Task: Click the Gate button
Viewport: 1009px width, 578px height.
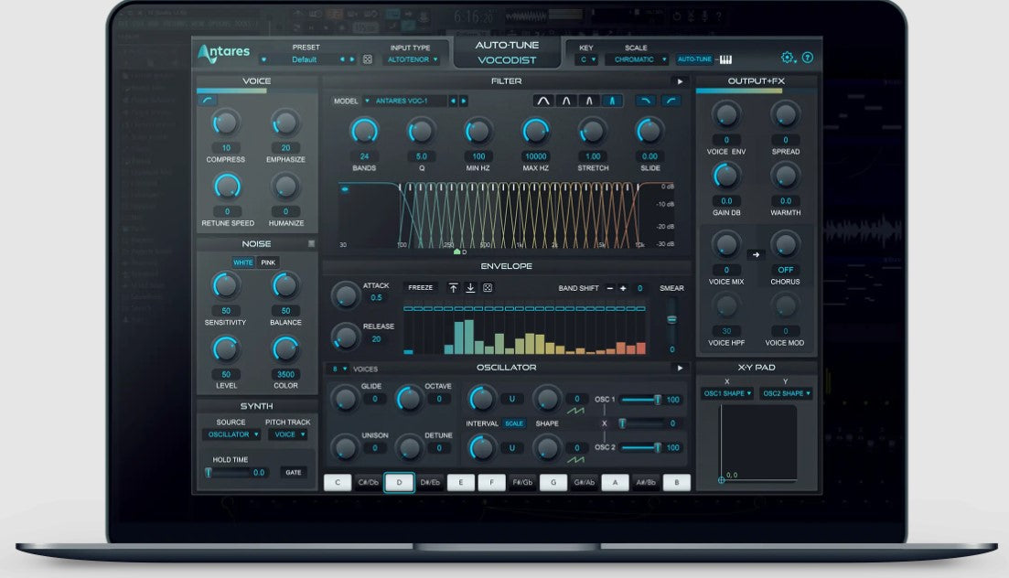Action: click(293, 473)
